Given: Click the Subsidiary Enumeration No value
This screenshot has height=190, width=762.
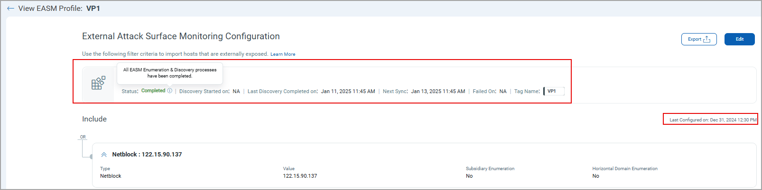Looking at the screenshot, I should click(469, 176).
